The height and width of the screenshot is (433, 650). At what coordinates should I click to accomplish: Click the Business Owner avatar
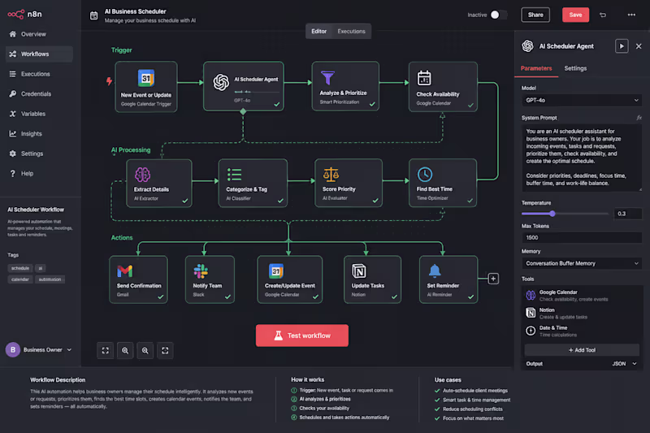(13, 349)
